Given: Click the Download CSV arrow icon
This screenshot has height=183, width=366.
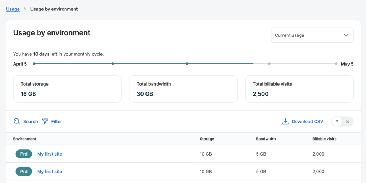Looking at the screenshot, I should pyautogui.click(x=285, y=122).
